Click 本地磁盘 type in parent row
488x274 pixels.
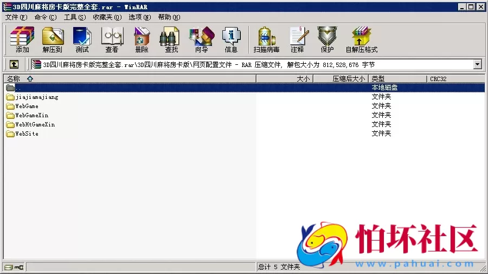[384, 88]
